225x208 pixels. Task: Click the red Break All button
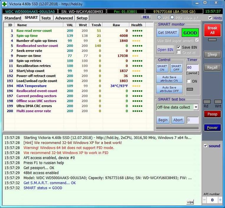pyautogui.click(x=212, y=30)
